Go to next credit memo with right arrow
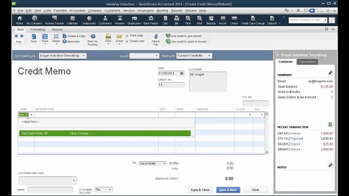 22,36
